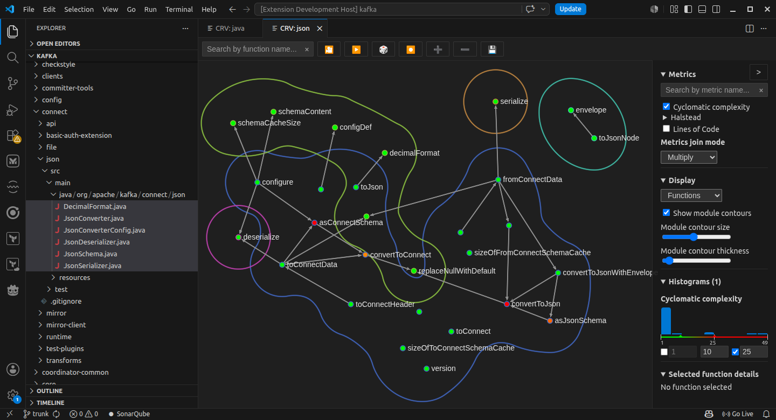Open the Run menu
The width and height of the screenshot is (776, 420).
click(x=150, y=9)
